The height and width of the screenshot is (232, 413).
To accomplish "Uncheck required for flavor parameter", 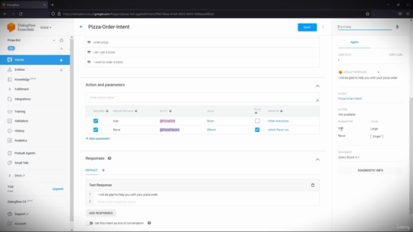I will coord(96,130).
